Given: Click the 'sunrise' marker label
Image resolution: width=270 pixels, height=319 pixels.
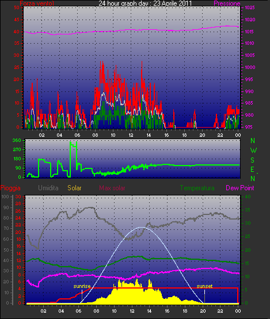Looking at the screenshot, I should [82, 286].
